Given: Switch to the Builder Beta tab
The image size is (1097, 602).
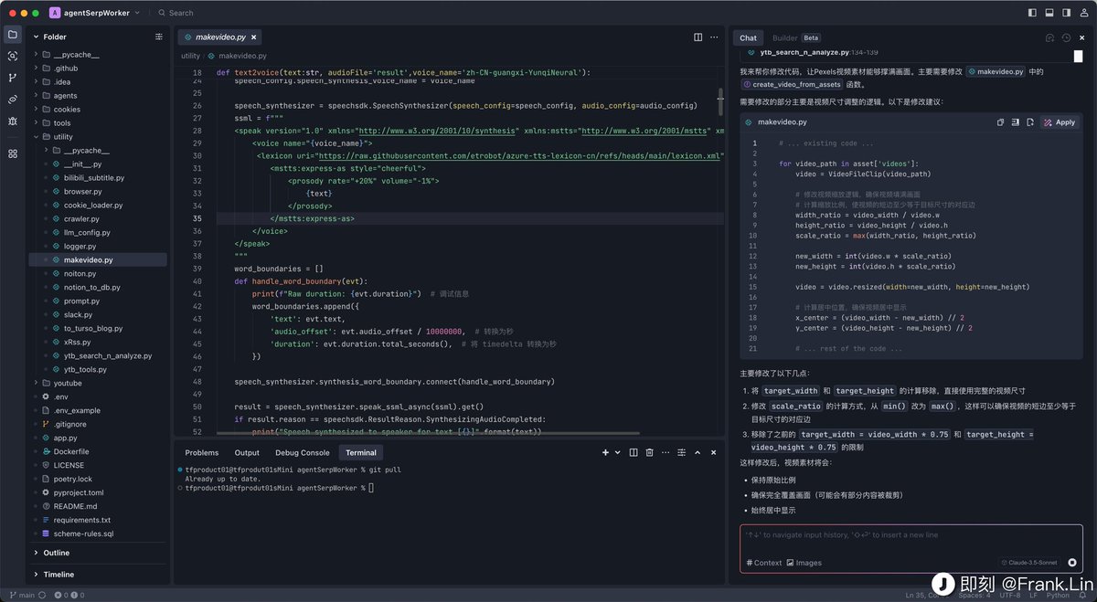Looking at the screenshot, I should [795, 37].
